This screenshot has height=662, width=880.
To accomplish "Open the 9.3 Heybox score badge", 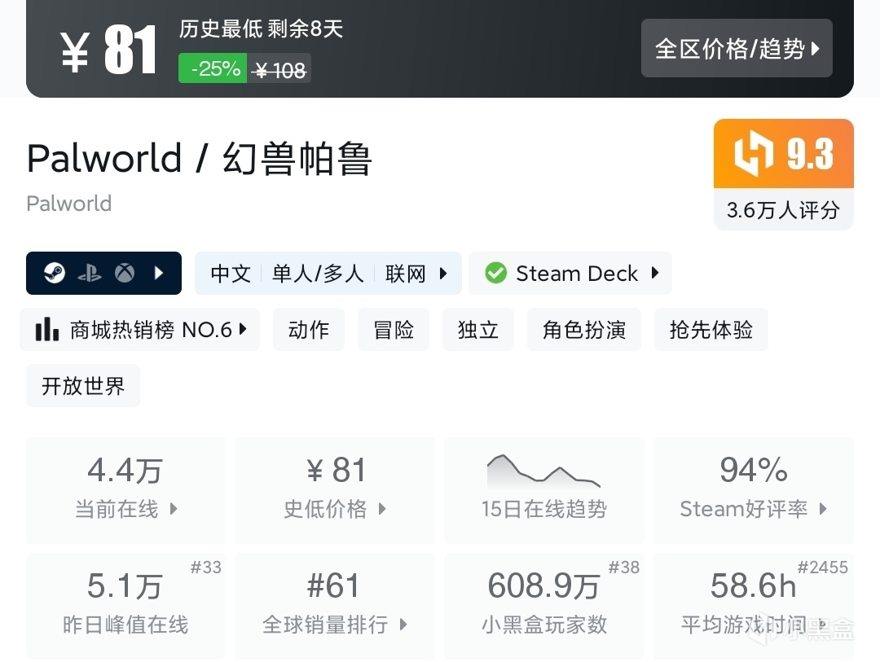I will pyautogui.click(x=784, y=154).
